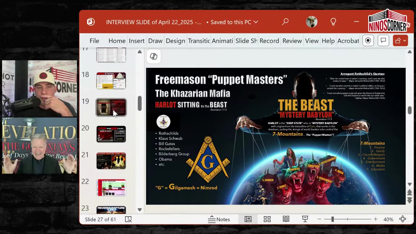Open the Help tab

click(328, 41)
